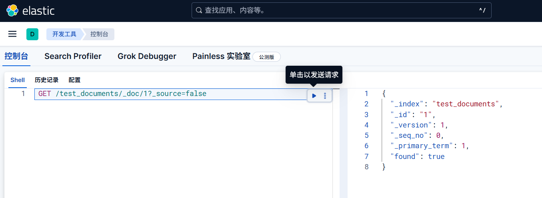Click the green D space avatar

[x=32, y=34]
